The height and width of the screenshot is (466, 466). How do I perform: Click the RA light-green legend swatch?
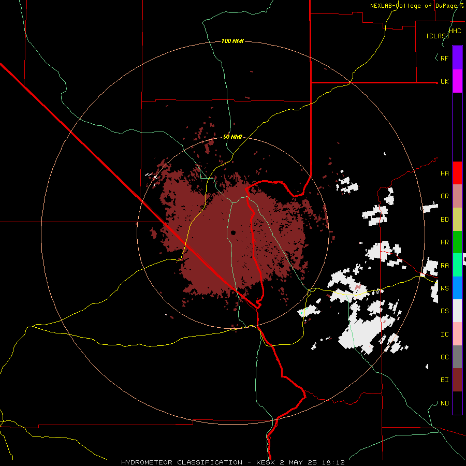tap(457, 265)
